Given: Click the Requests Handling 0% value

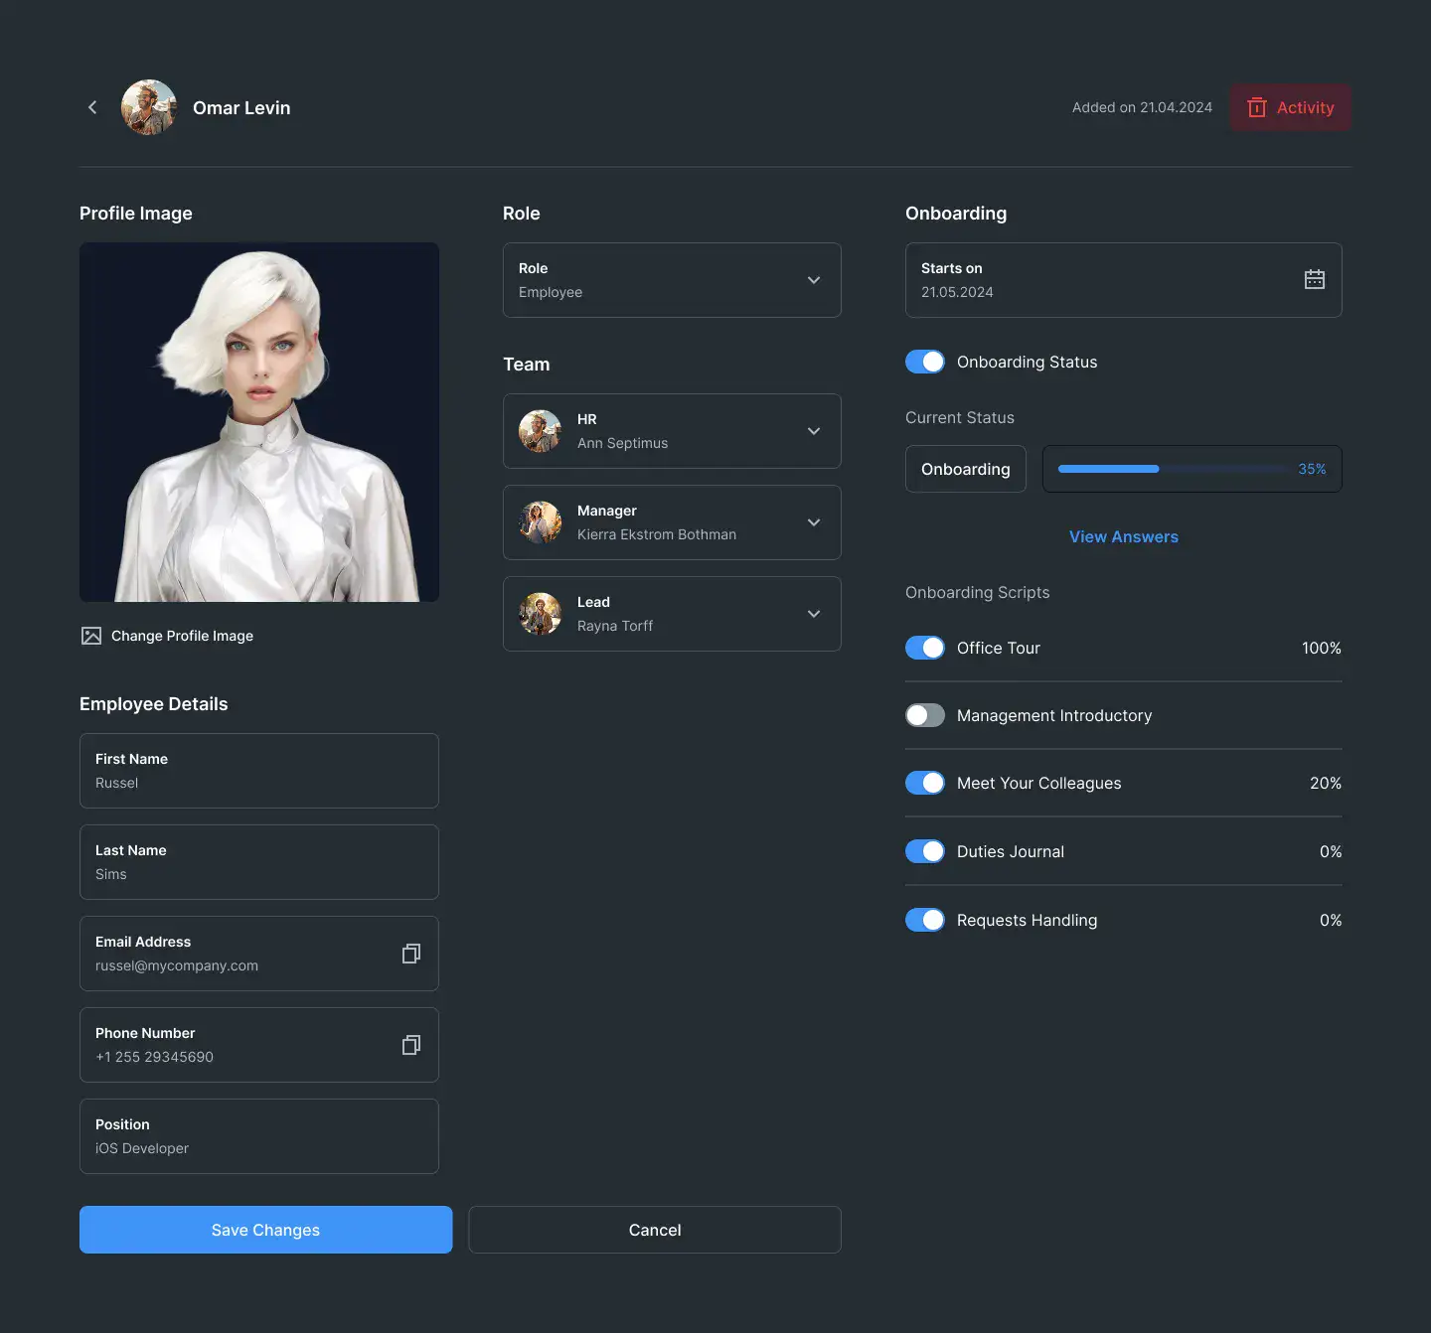Looking at the screenshot, I should 1331,920.
